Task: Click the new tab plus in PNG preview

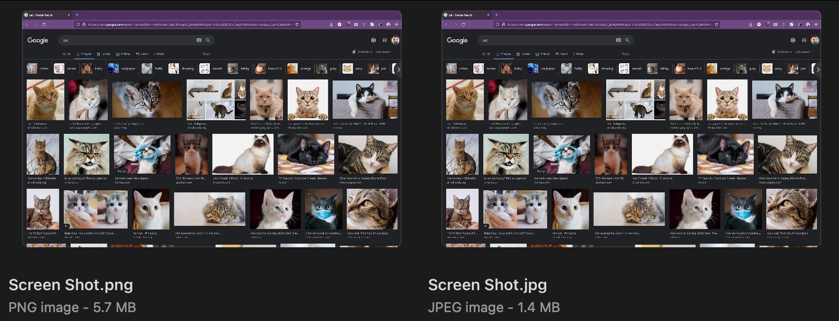Action: [x=77, y=15]
